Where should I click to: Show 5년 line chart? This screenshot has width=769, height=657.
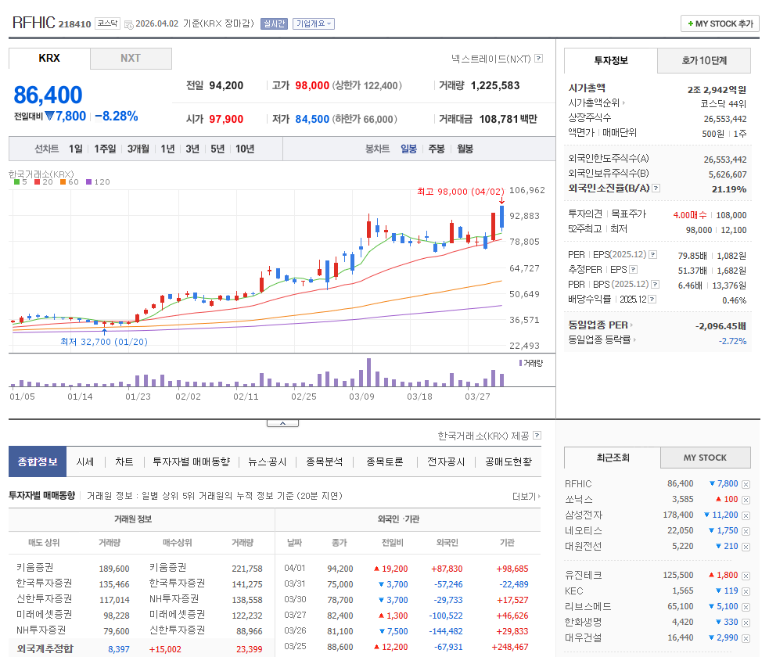click(x=217, y=149)
